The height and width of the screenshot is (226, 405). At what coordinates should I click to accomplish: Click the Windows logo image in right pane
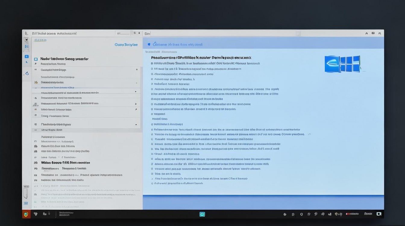click(343, 64)
